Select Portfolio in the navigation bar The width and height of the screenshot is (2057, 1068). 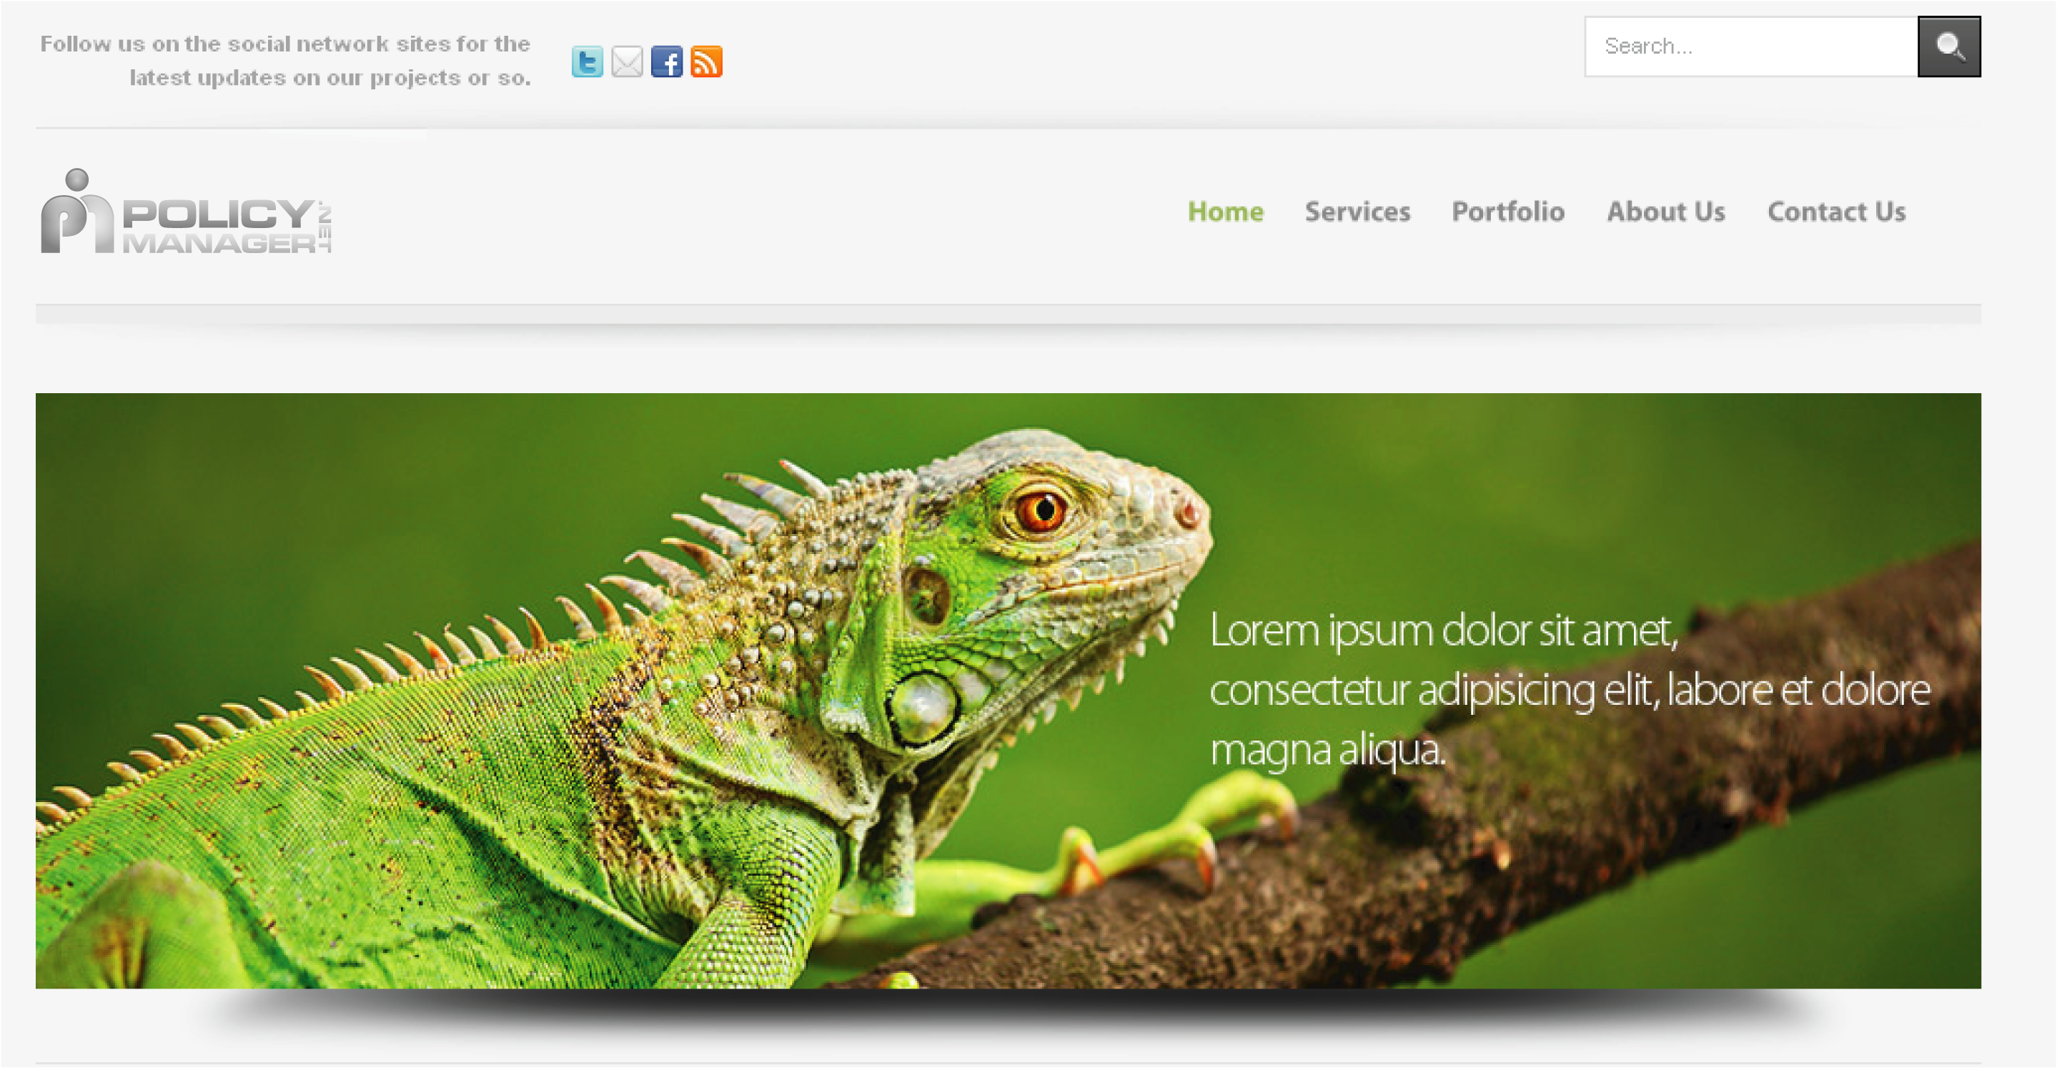(x=1507, y=212)
